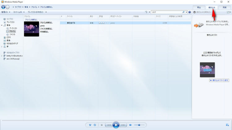Click the Stop playback button
This screenshot has height=130, width=232.
coord(102,125)
